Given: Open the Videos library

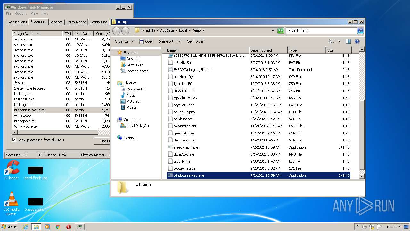Looking at the screenshot, I should [x=132, y=107].
